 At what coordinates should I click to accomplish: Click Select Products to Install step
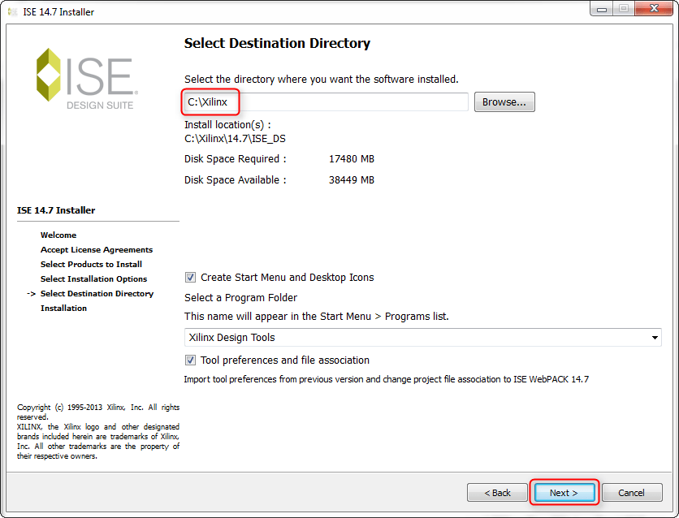(x=91, y=265)
